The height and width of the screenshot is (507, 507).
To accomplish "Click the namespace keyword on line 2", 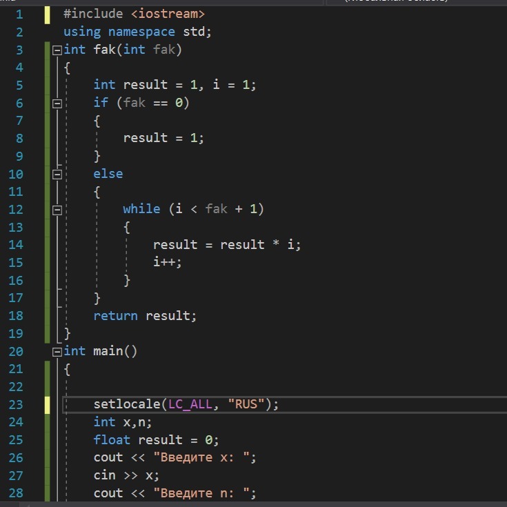I will 141,32.
